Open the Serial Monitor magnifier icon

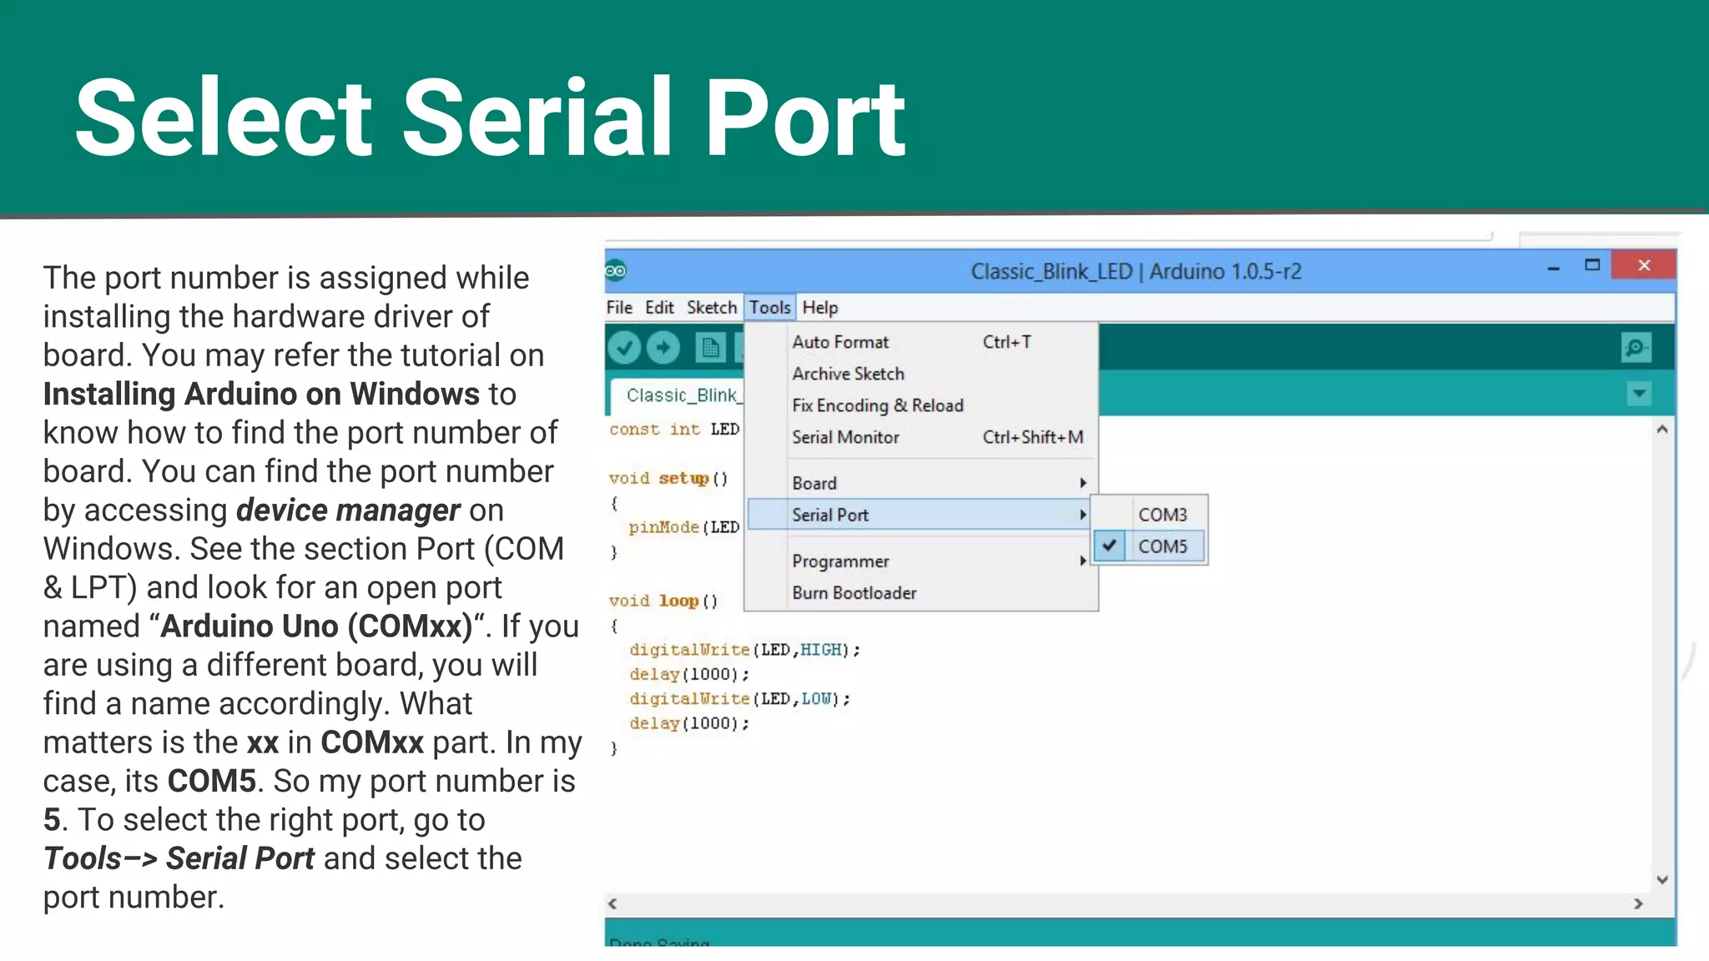pyautogui.click(x=1636, y=348)
